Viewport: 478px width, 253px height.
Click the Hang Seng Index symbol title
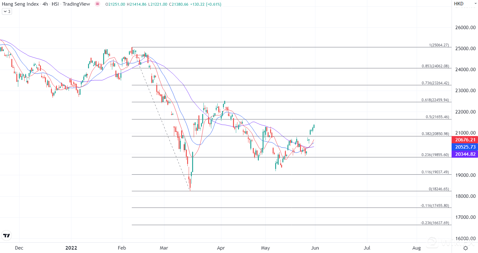pos(20,4)
